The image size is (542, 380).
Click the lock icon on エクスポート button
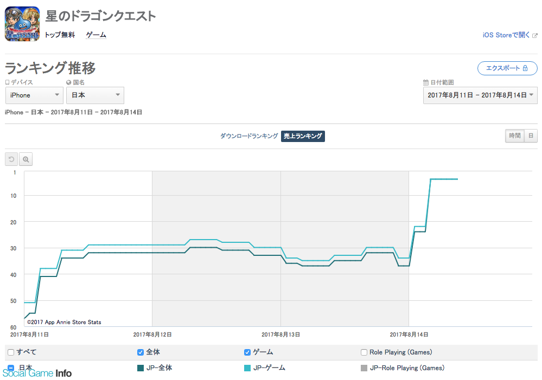click(x=525, y=68)
